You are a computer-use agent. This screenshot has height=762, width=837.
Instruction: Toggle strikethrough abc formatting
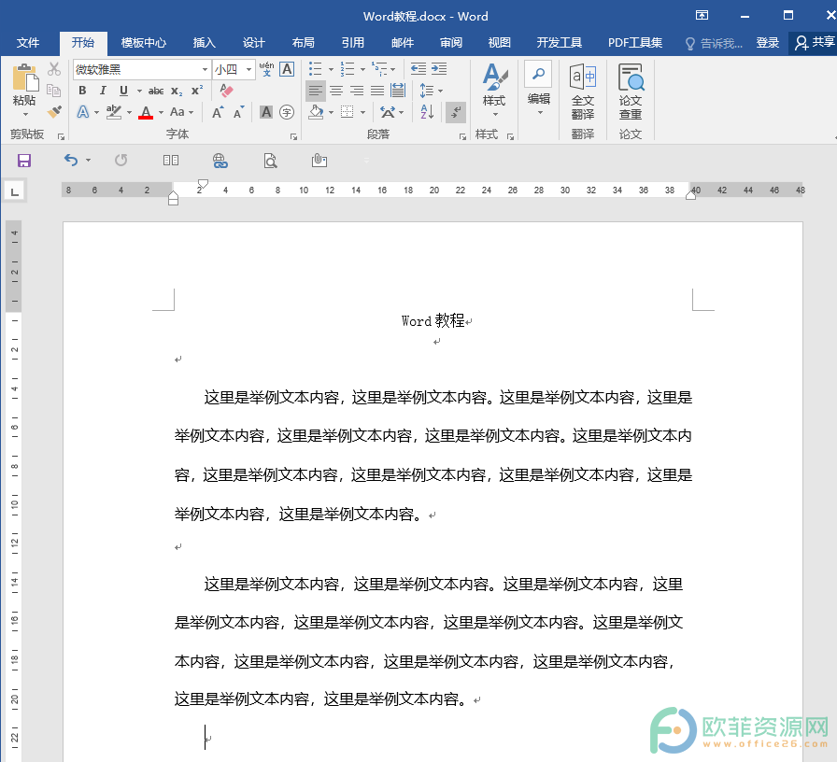tap(156, 91)
